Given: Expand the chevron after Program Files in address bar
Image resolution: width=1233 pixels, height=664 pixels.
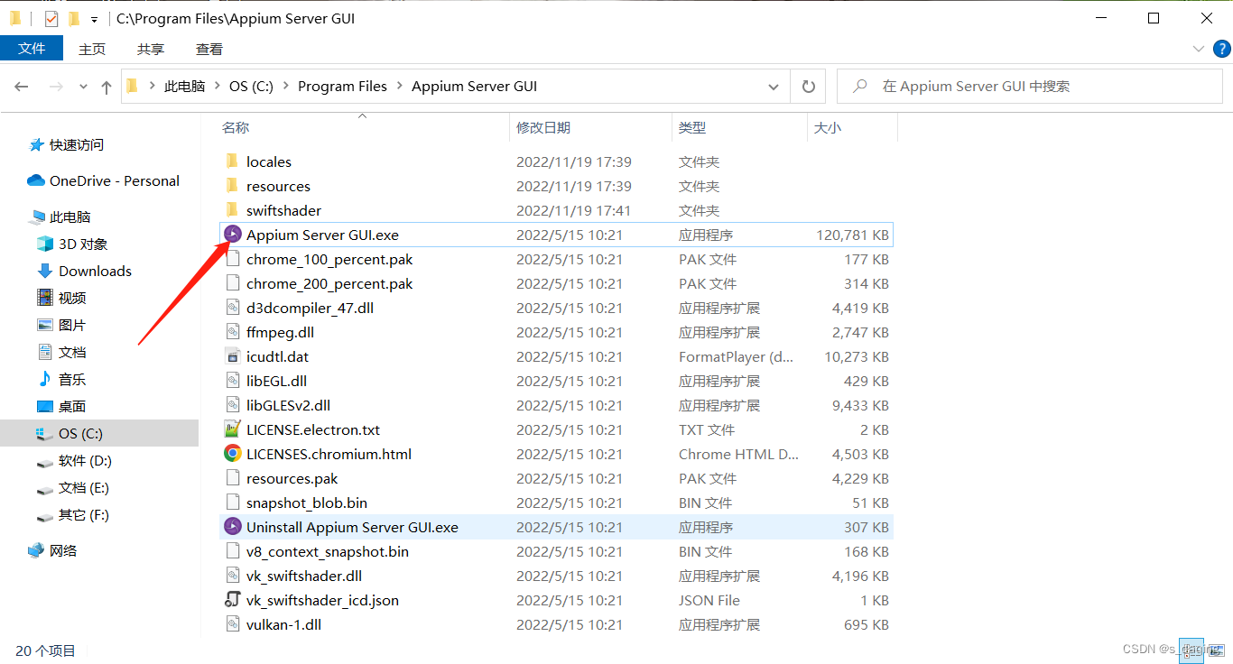Looking at the screenshot, I should click(x=399, y=87).
